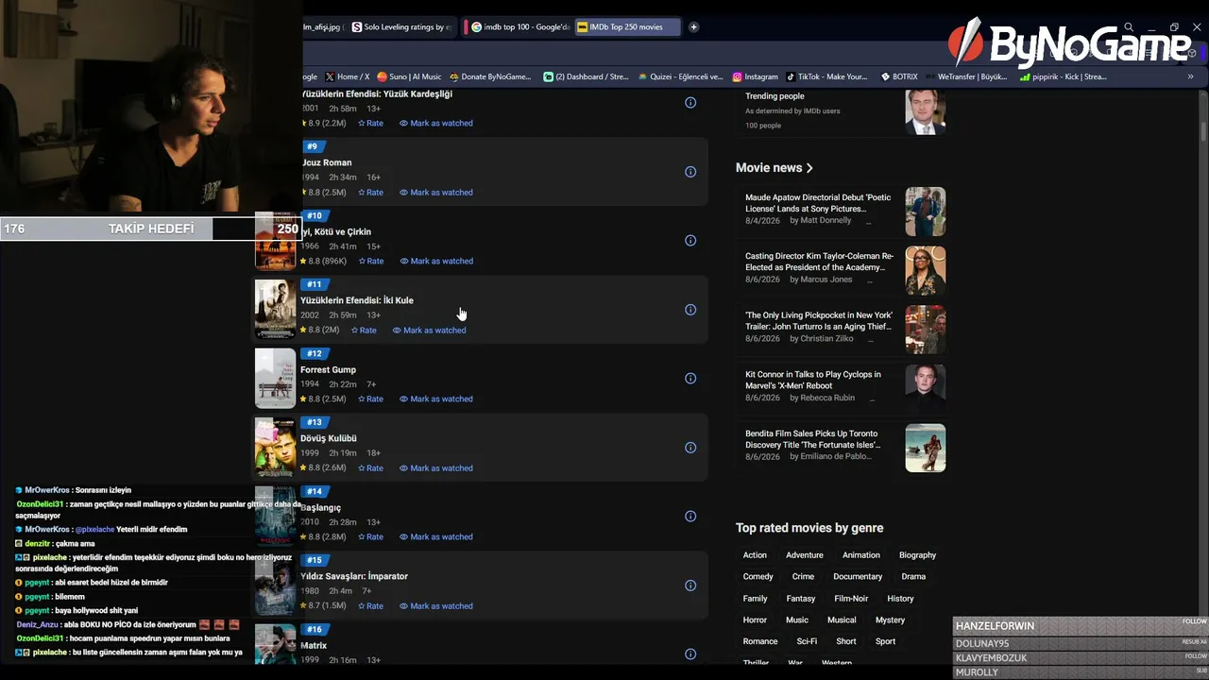Rate Ucuz Roman with the star
This screenshot has height=680, width=1209.
click(x=370, y=193)
